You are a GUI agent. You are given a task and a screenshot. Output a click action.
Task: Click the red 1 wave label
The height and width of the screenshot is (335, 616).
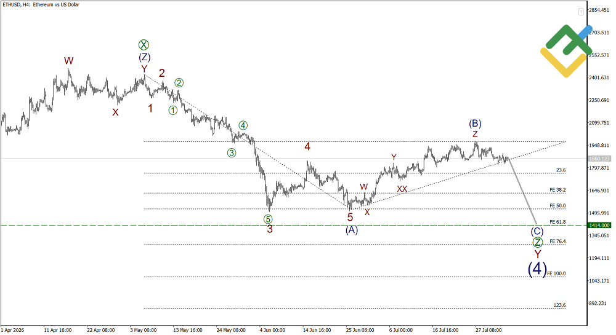click(150, 108)
